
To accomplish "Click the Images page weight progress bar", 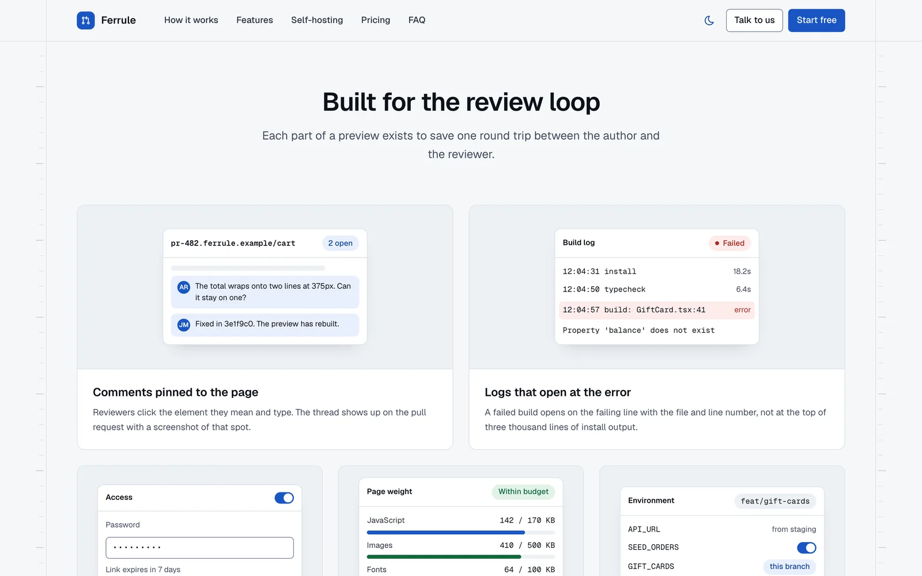I will click(x=461, y=557).
